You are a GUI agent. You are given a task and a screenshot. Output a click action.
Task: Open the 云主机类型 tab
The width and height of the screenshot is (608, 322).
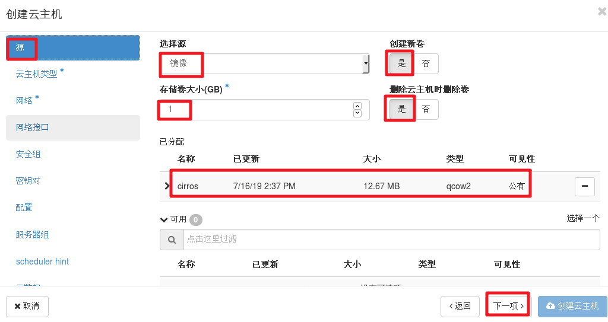click(x=37, y=74)
